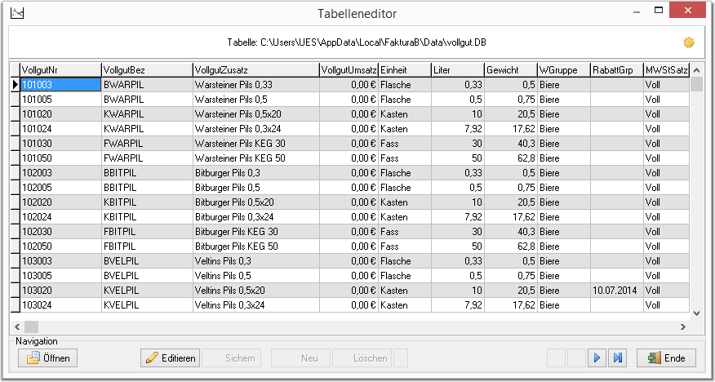Click the Einheit column header
Image resolution: width=715 pixels, height=382 pixels.
pyautogui.click(x=405, y=70)
